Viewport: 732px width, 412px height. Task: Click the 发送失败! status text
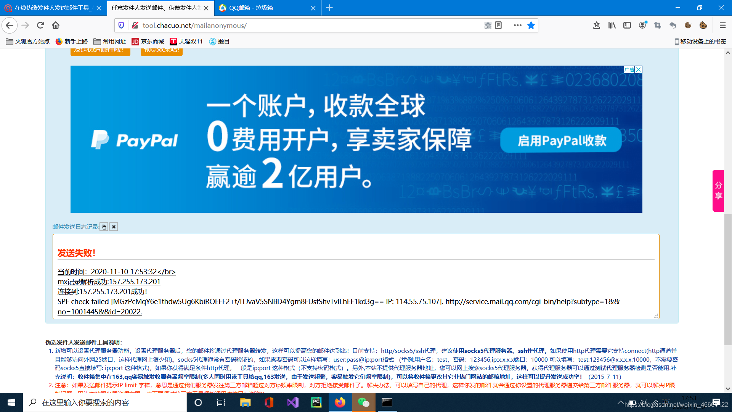tap(77, 253)
